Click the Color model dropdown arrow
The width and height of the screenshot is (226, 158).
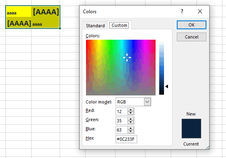coord(147,102)
